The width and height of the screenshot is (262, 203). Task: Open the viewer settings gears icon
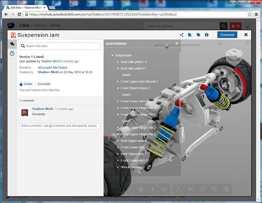[214, 189]
